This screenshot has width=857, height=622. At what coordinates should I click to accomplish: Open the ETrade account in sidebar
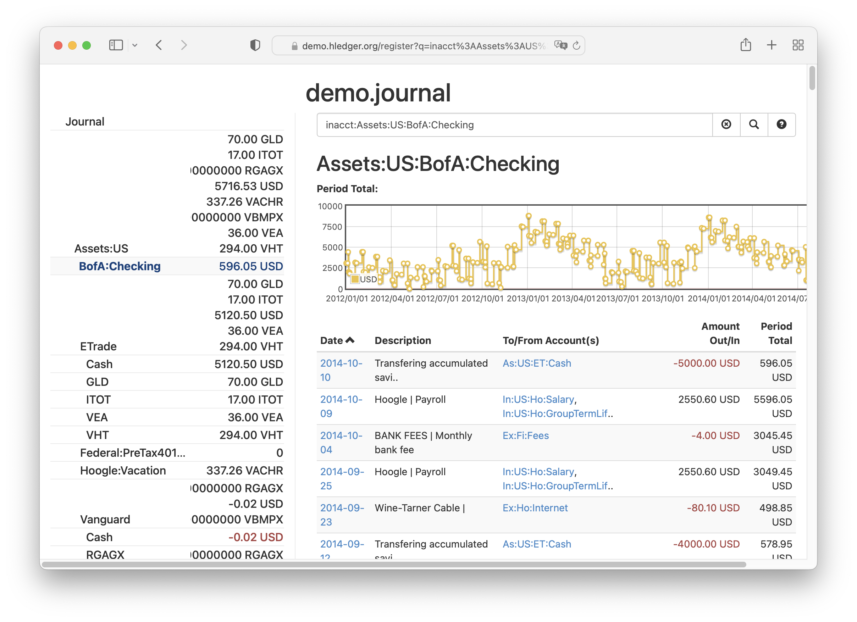tap(98, 346)
